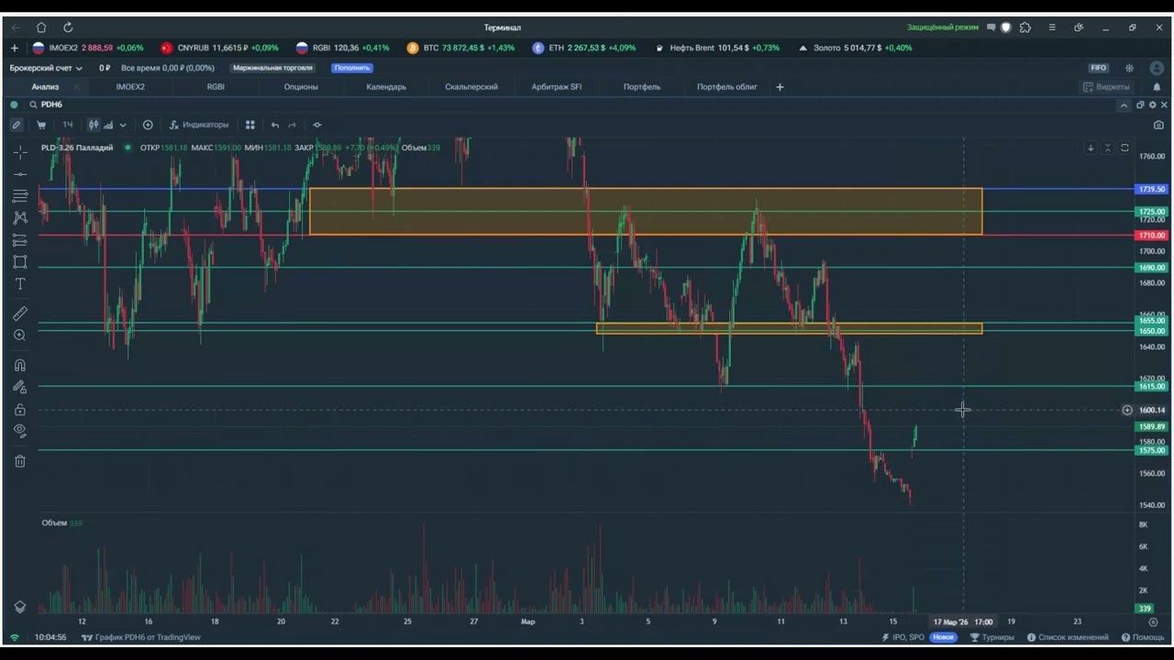Image resolution: width=1174 pixels, height=660 pixels.
Task: Toggle magnet snapping mode
Action: point(20,365)
